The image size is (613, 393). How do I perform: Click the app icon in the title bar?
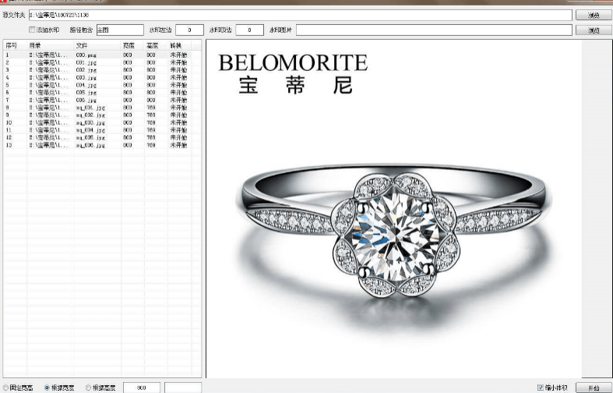pyautogui.click(x=4, y=2)
